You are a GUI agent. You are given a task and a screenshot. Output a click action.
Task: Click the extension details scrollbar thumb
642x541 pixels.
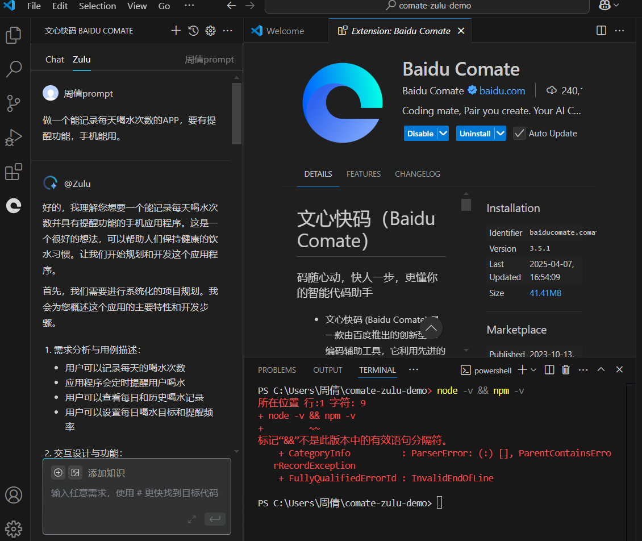point(466,205)
